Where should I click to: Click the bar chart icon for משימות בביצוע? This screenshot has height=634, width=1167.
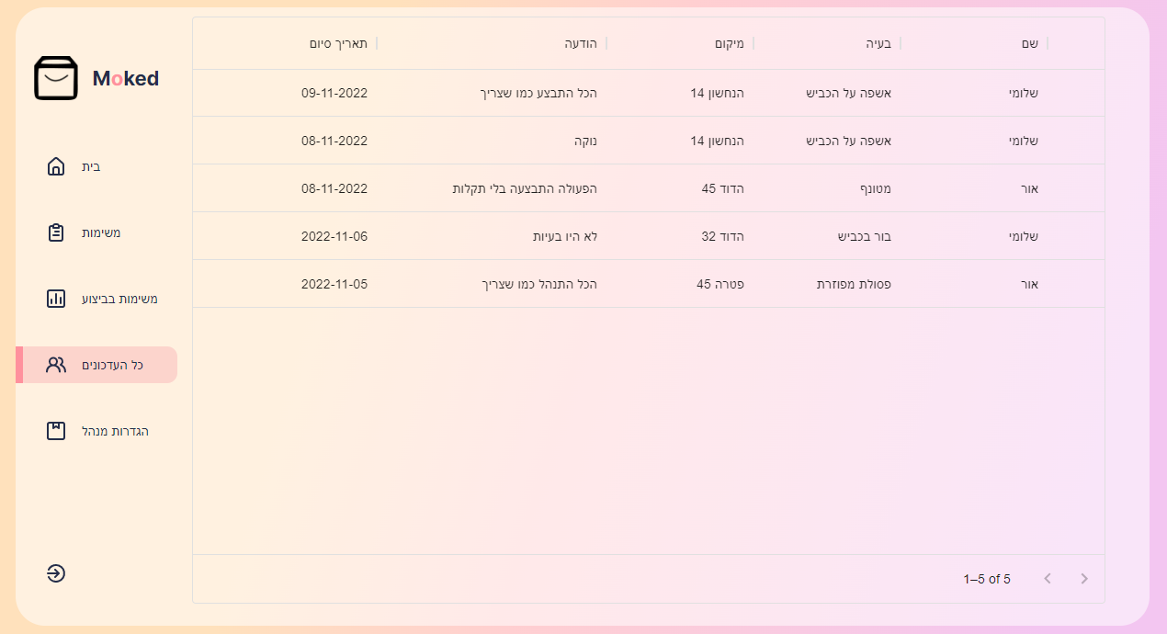coord(56,299)
